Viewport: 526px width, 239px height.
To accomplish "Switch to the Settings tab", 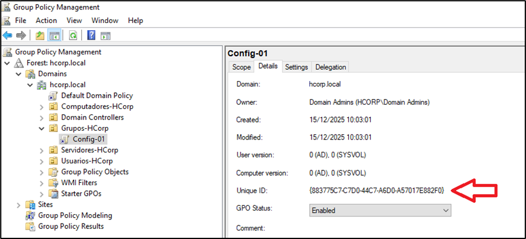I will click(296, 67).
